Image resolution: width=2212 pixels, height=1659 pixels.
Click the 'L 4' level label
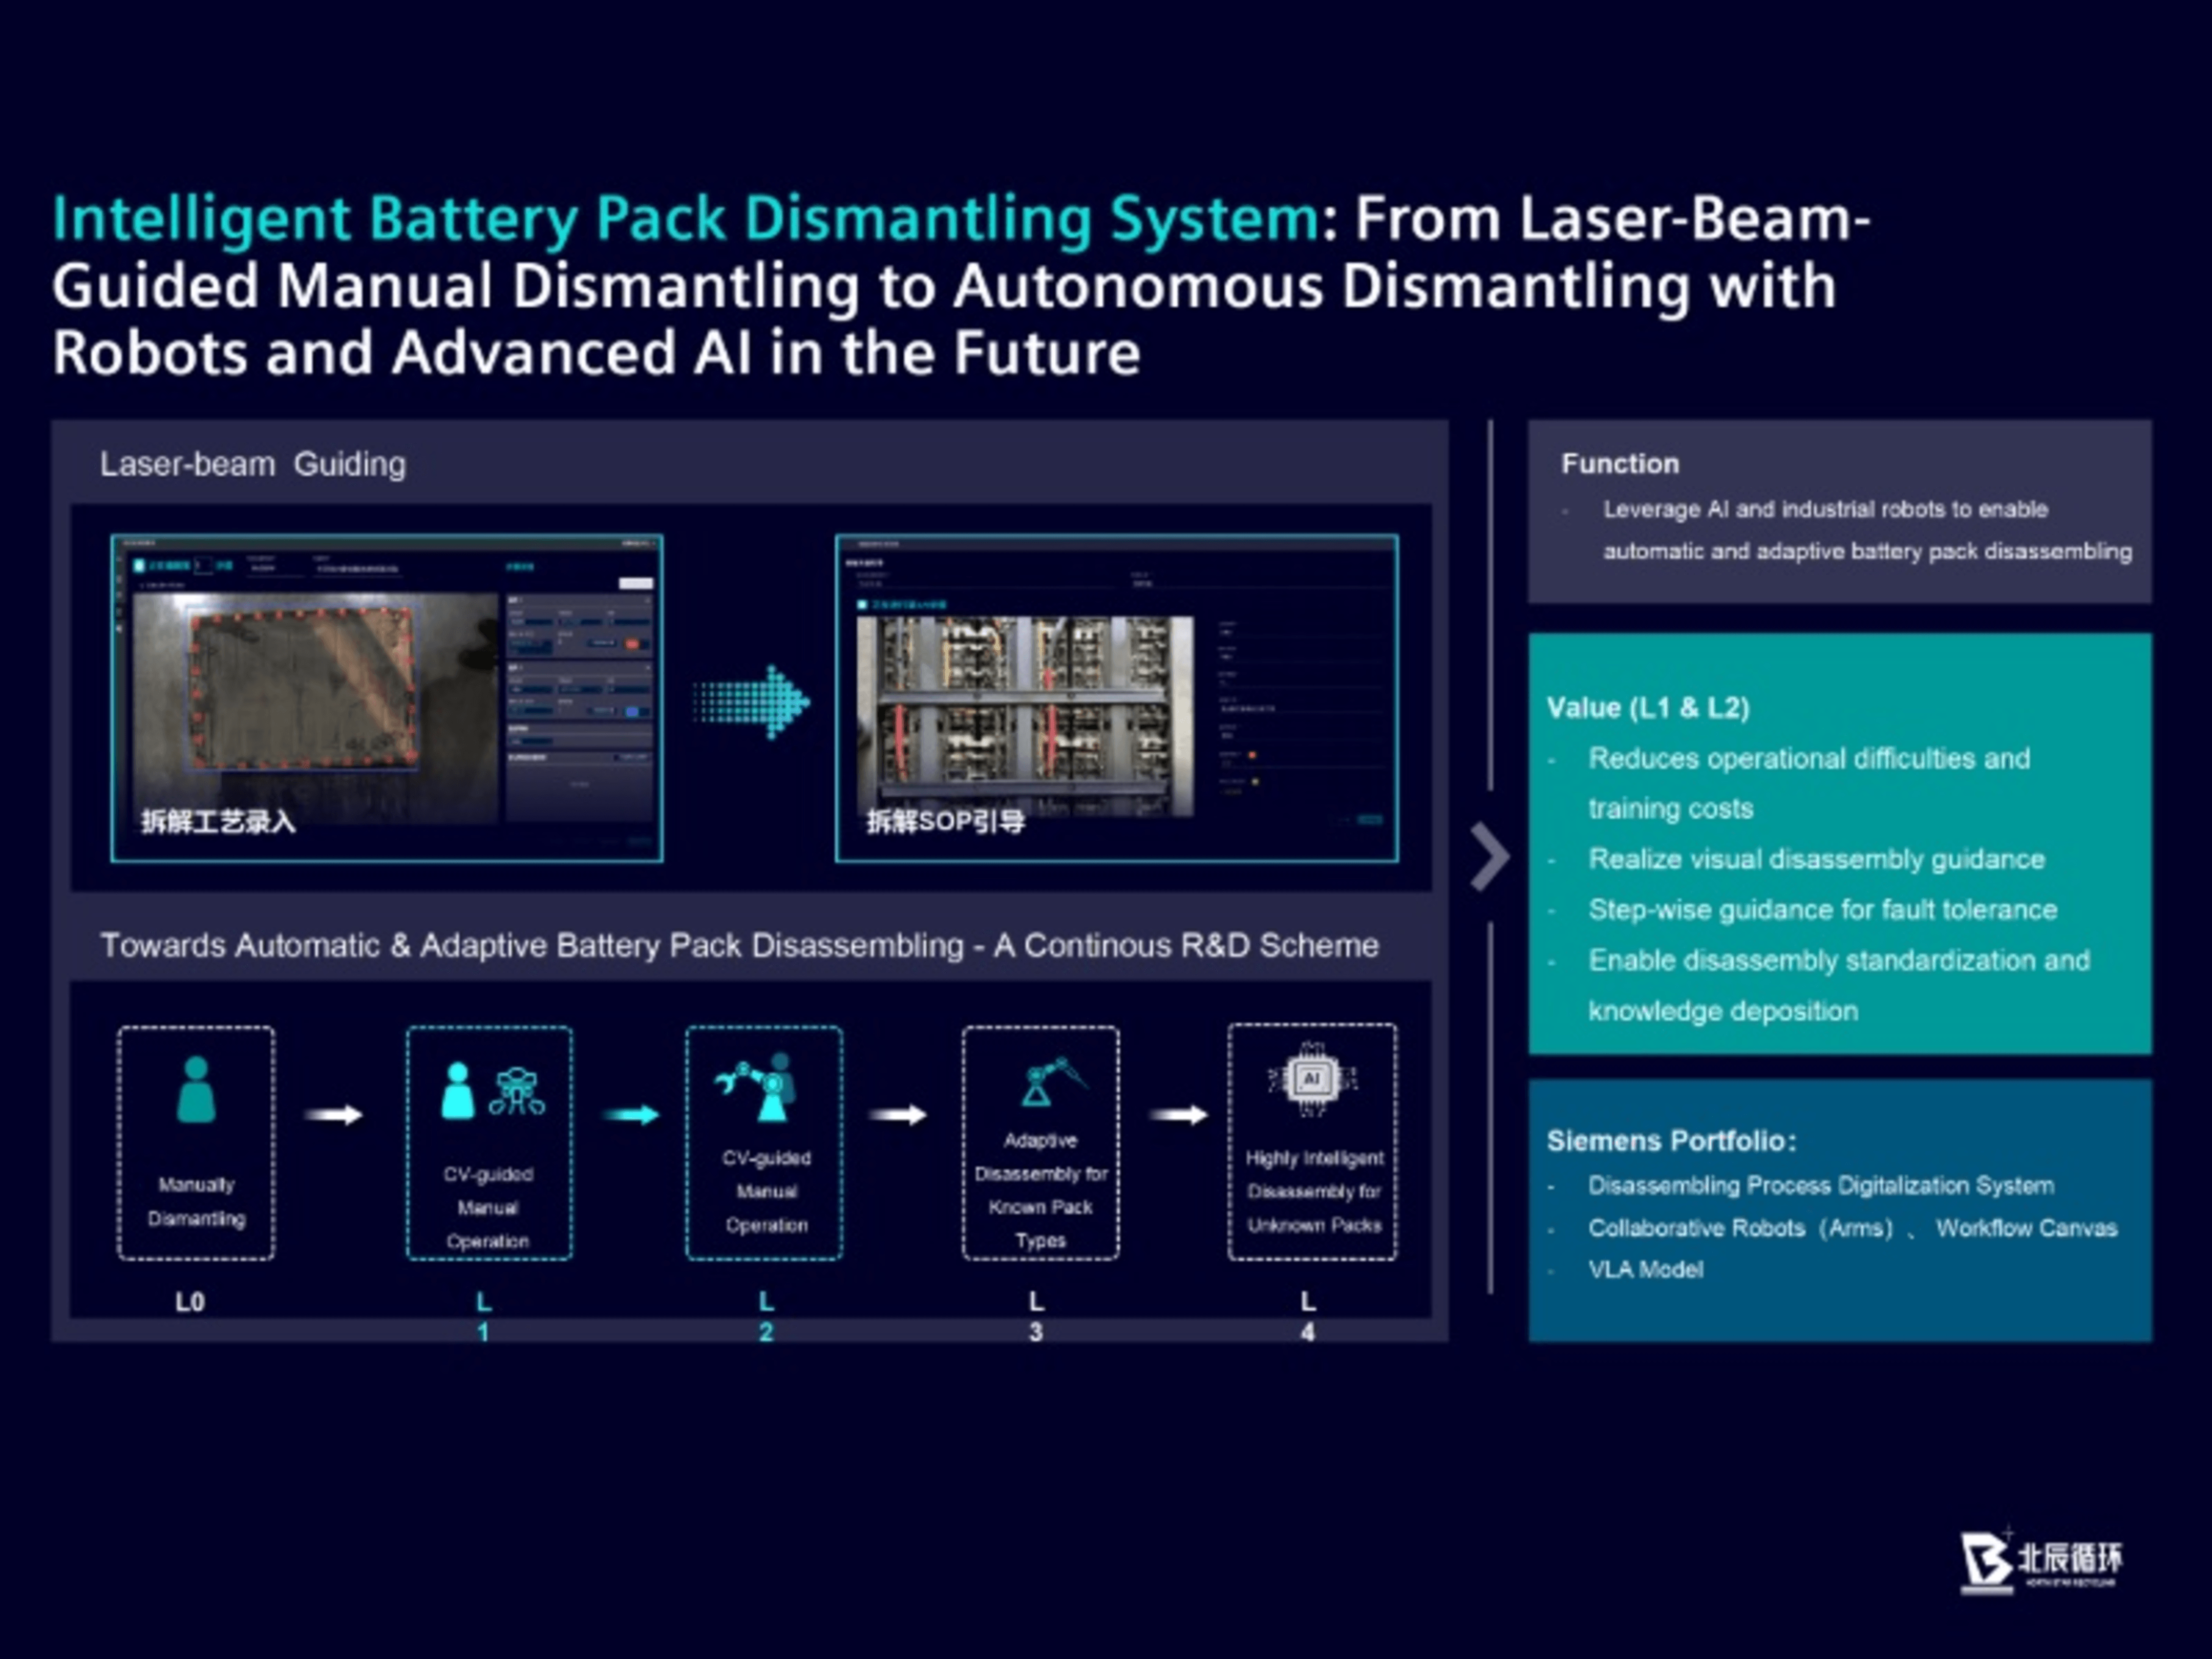[x=1308, y=1316]
